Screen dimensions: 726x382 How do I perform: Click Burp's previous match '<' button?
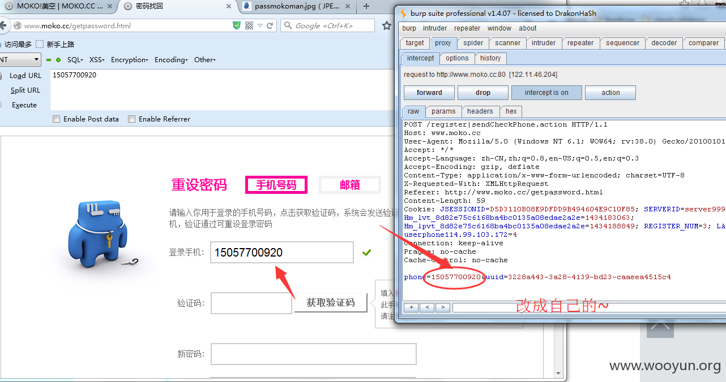427,307
